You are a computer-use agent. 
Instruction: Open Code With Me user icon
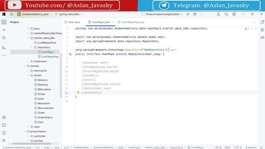(219, 14)
